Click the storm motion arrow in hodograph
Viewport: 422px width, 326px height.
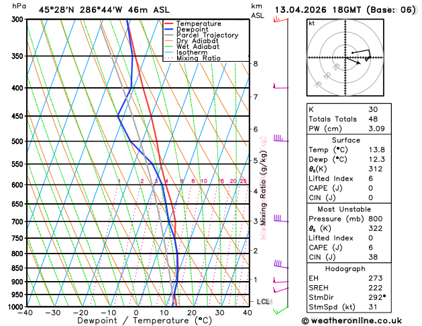tap(353, 60)
